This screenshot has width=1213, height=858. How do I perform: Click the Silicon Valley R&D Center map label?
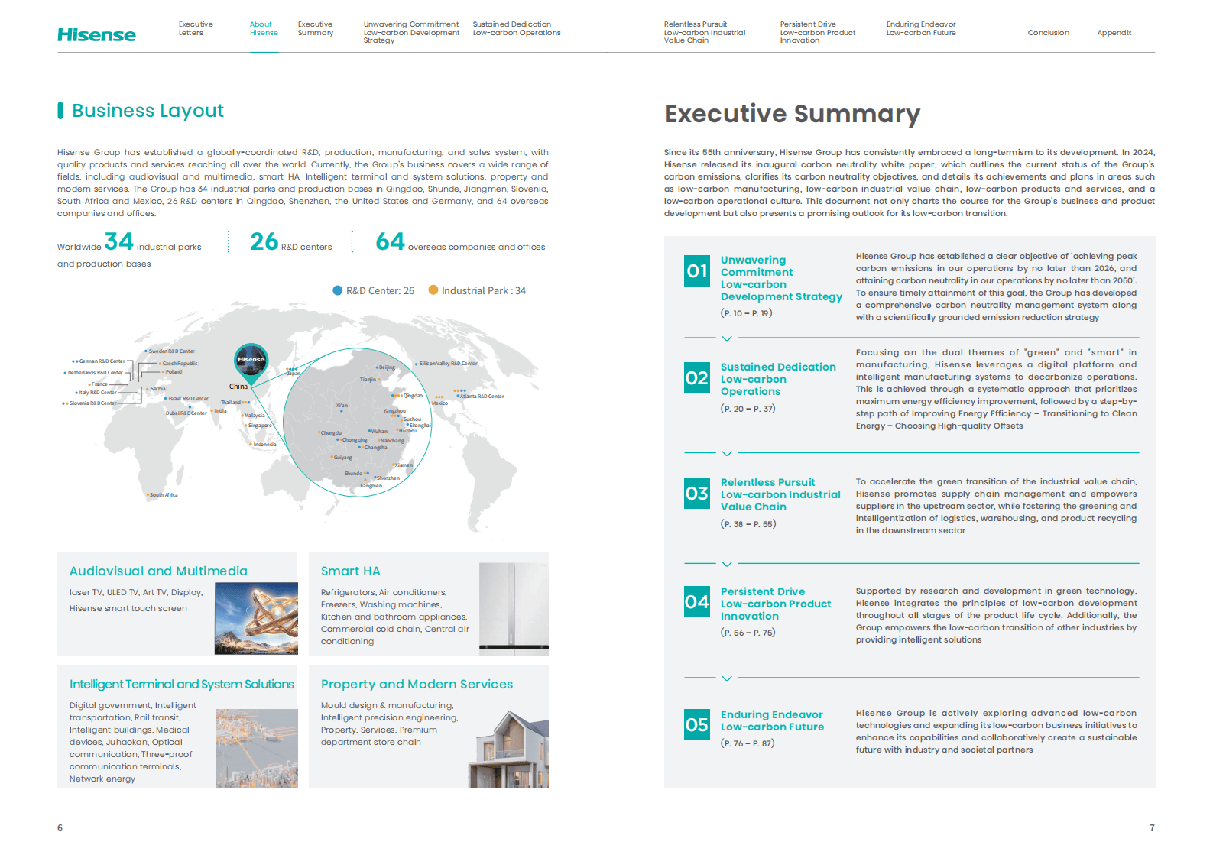click(x=448, y=364)
